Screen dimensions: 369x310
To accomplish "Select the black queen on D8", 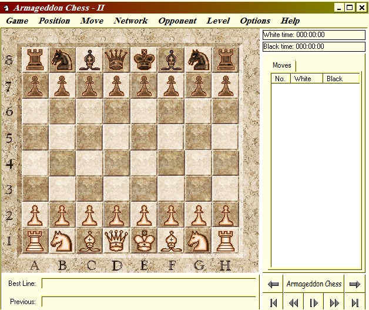I will point(117,60).
